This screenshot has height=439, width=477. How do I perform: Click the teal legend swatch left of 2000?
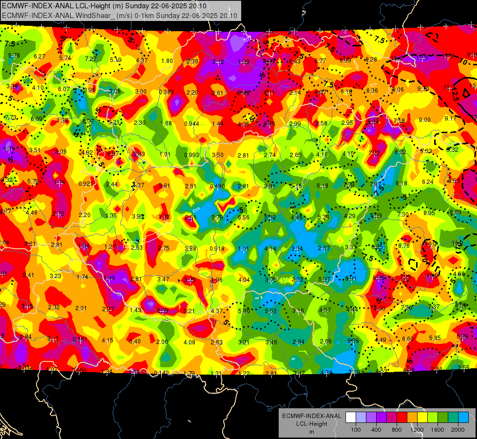click(x=453, y=417)
